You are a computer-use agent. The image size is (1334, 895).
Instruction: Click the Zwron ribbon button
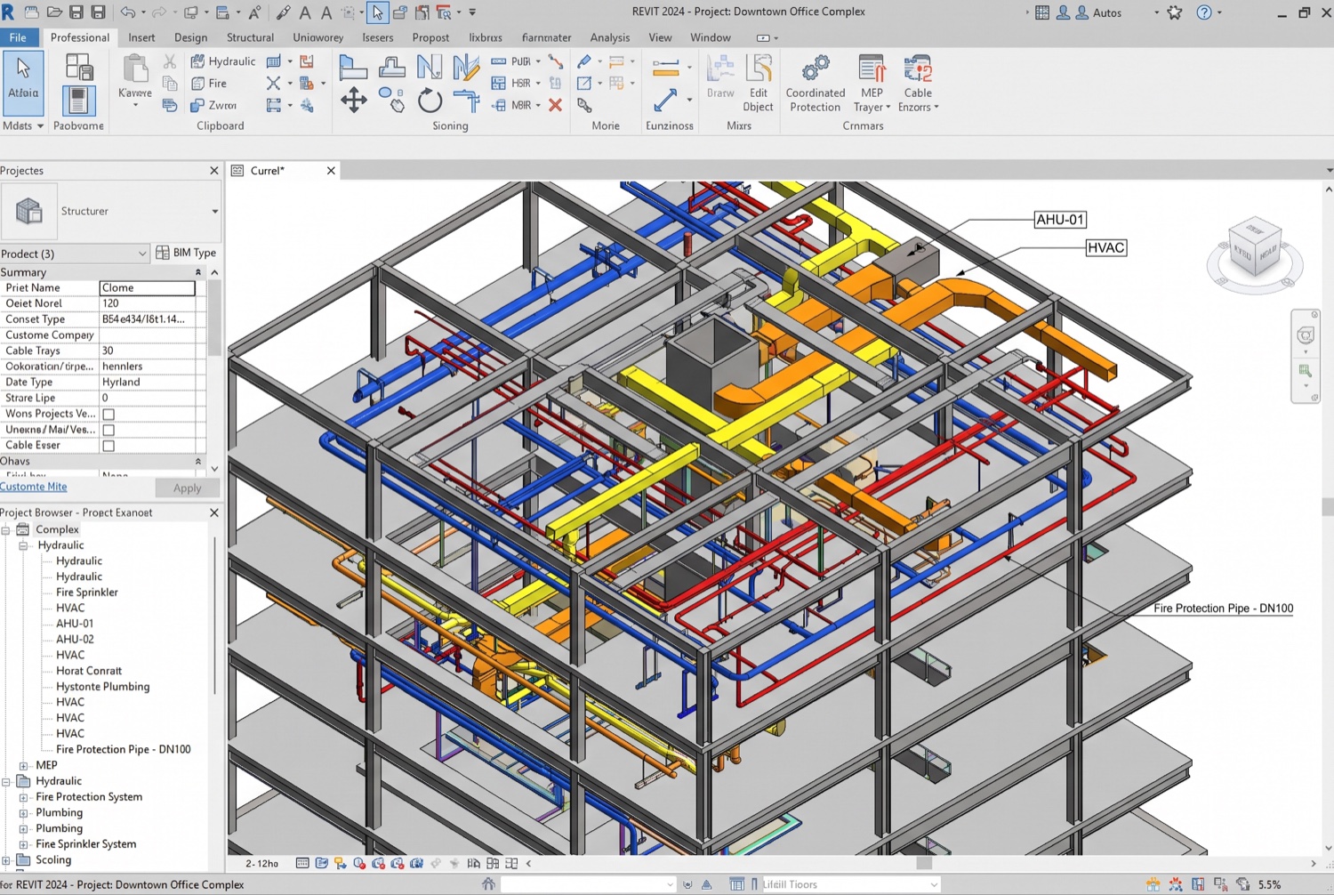pyautogui.click(x=214, y=105)
